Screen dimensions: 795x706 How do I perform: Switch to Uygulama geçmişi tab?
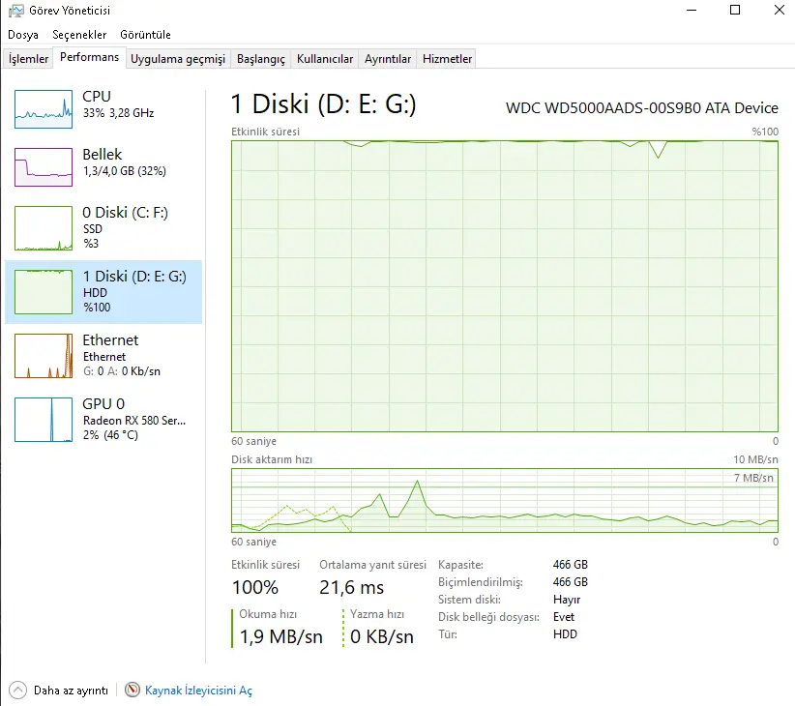[x=177, y=59]
